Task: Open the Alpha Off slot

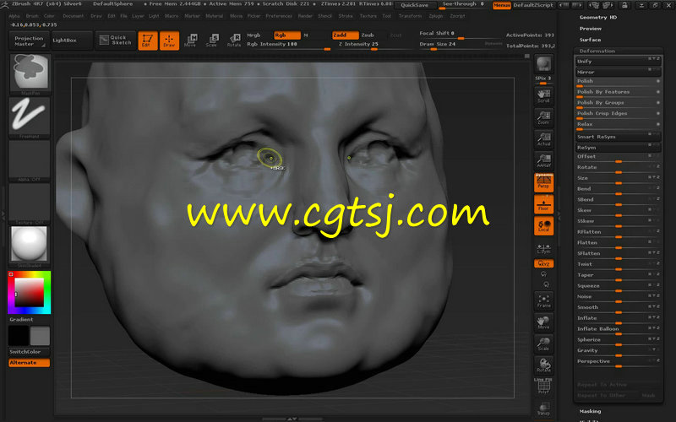Action: coord(30,160)
